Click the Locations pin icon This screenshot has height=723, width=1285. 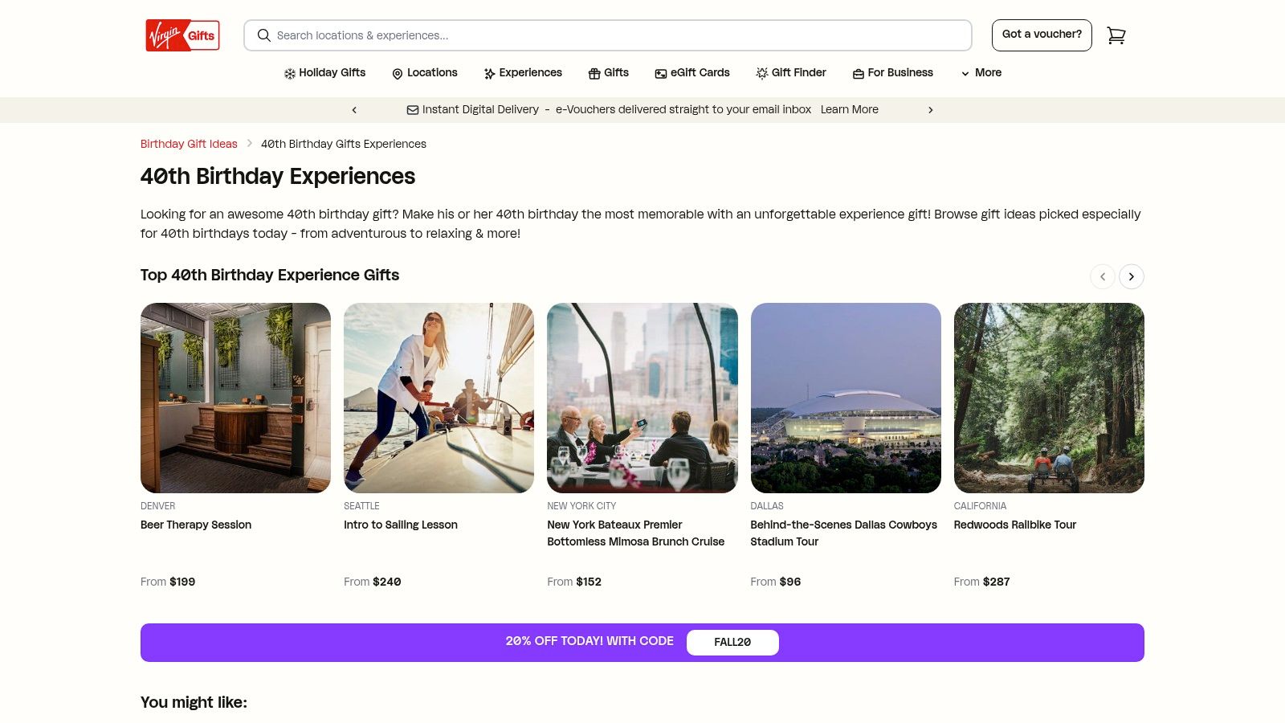pyautogui.click(x=397, y=74)
